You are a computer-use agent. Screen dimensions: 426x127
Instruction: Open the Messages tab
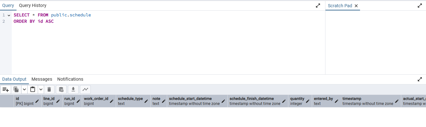(42, 79)
